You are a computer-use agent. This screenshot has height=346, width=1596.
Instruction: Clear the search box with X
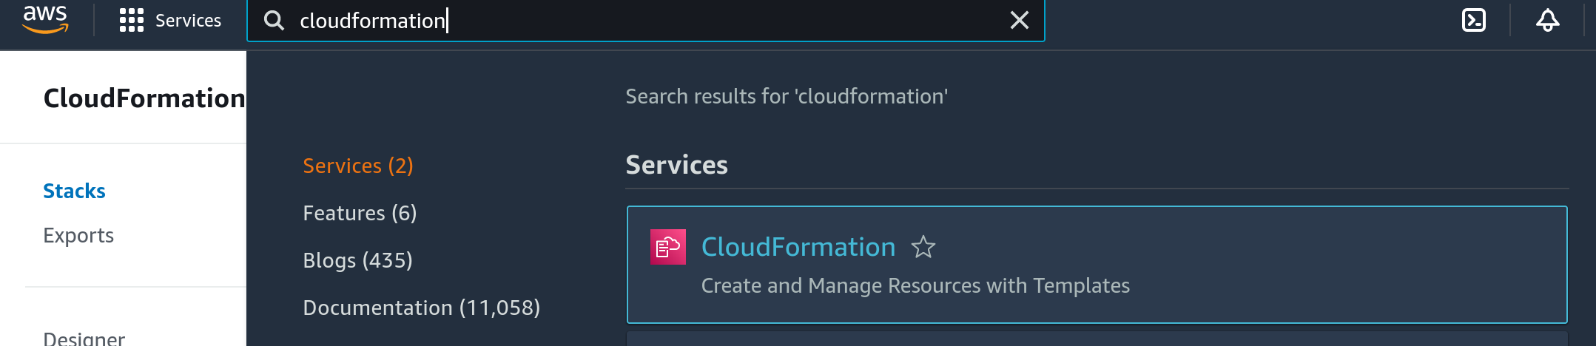(1020, 21)
